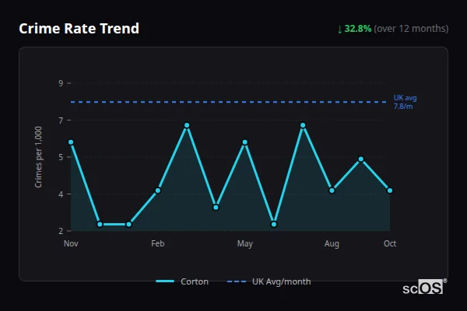Viewport: 467px width, 311px height.
Task: Click the y-axis tick label 5
Action: tap(61, 157)
